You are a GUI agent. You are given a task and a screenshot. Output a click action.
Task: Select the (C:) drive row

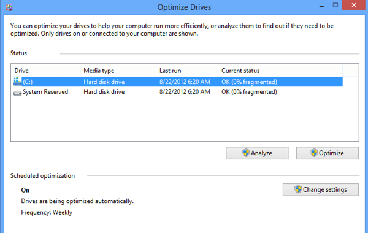pyautogui.click(x=177, y=82)
